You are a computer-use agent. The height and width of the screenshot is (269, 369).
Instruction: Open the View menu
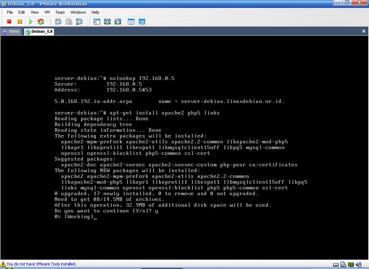35,12
